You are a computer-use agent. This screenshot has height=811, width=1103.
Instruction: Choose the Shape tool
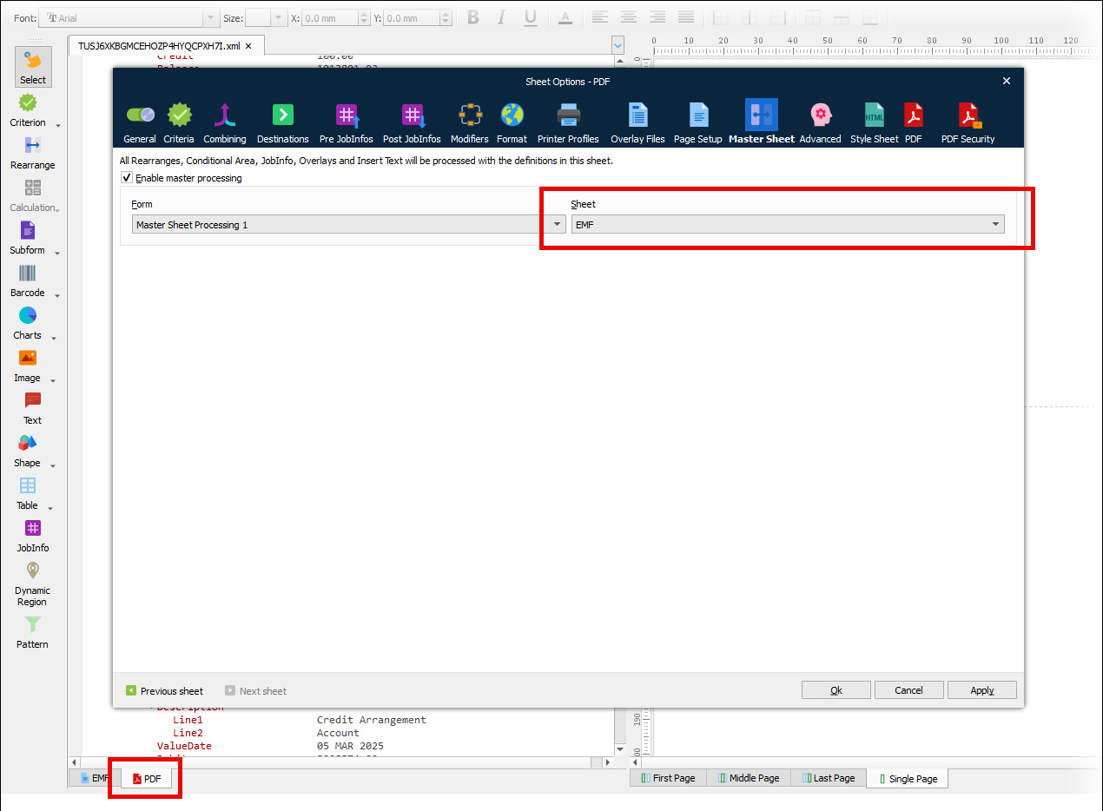click(28, 451)
